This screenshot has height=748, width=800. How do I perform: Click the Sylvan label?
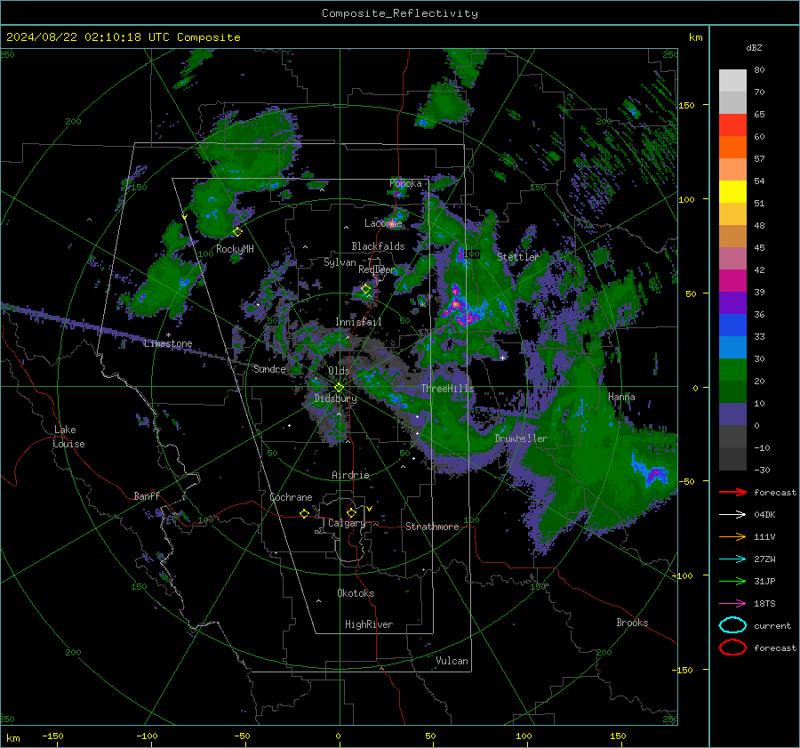coord(340,262)
